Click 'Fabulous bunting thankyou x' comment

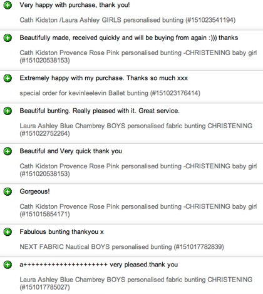(x=61, y=231)
